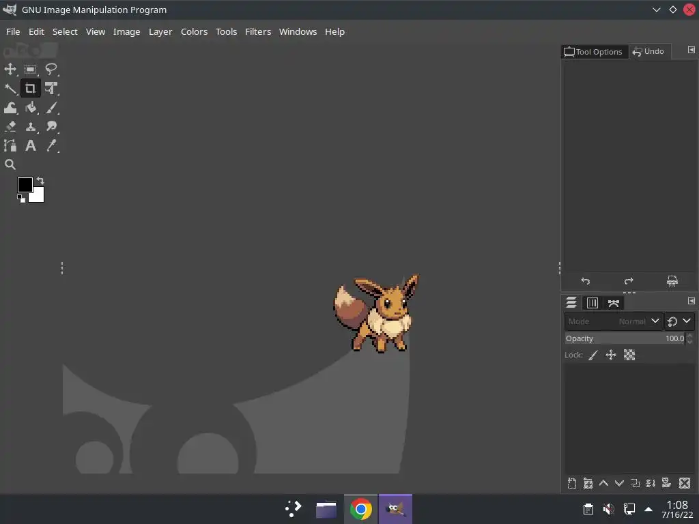Click the redo arrow in Undo History panel
The width and height of the screenshot is (699, 524).
629,280
